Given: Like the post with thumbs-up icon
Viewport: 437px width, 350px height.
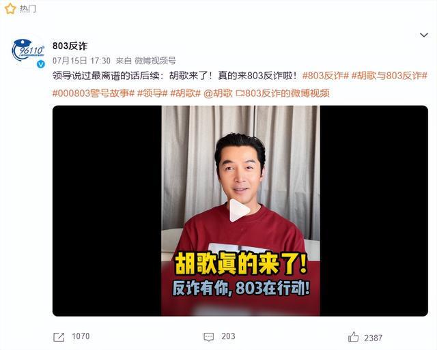Looking at the screenshot, I should [353, 337].
